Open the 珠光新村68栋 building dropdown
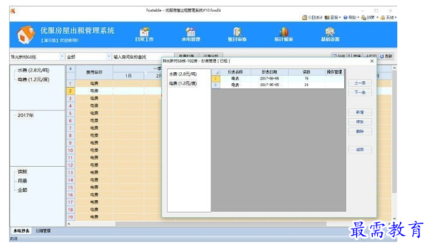 [62, 57]
